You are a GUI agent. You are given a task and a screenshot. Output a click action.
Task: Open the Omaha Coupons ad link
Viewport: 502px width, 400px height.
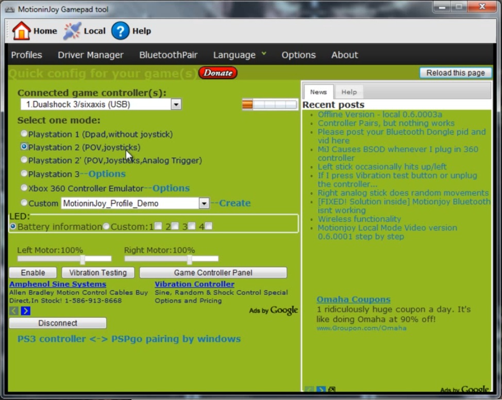[354, 299]
